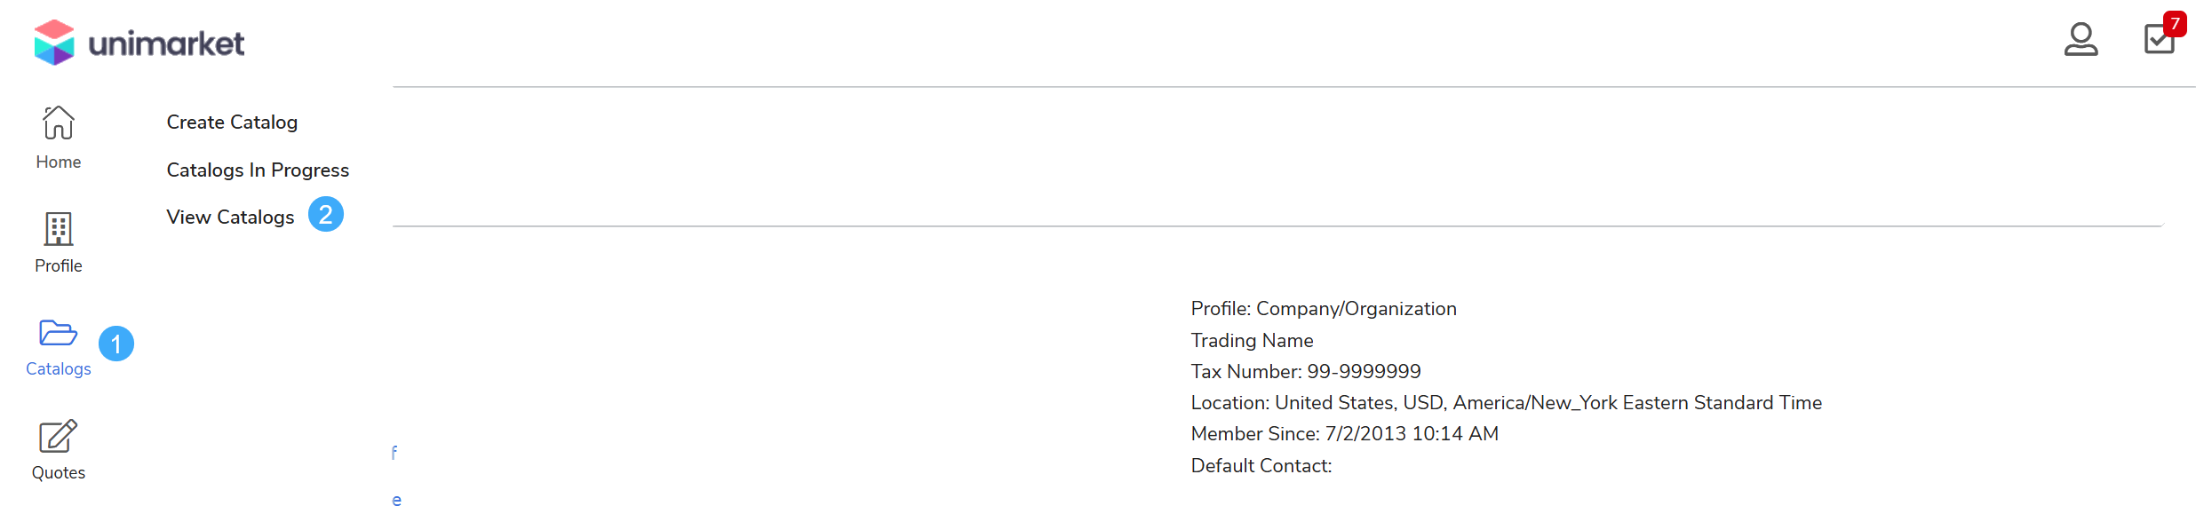Viewport: 2196px width, 506px height.
Task: Click the Tax Number 99-9999999 text
Action: [x=1306, y=371]
